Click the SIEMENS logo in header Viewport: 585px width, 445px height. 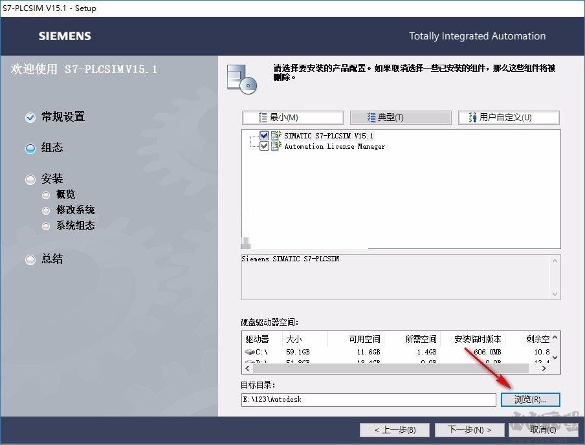(x=65, y=36)
